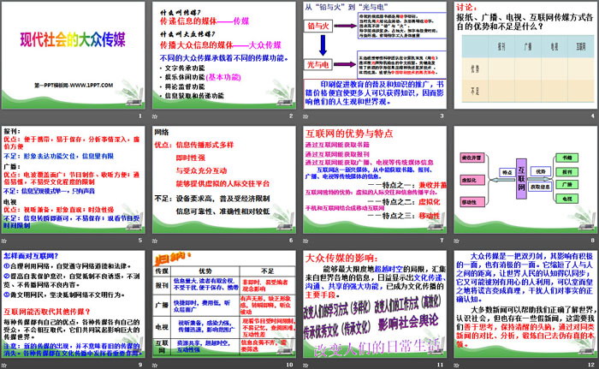599x369 pixels.
Task: Click the animation star icon under slide 3
Action: [305, 116]
